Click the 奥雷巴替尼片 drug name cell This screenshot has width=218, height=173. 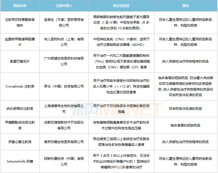pos(20,62)
